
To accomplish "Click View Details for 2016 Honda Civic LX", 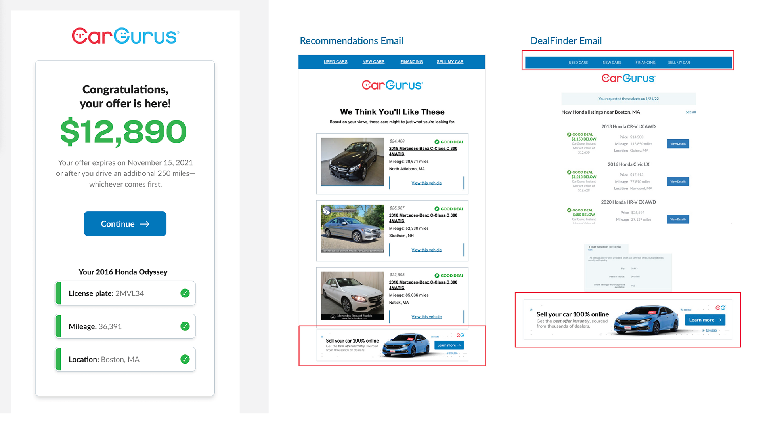I will [678, 181].
